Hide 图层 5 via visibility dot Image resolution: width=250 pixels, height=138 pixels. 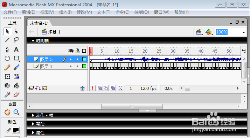click(x=71, y=59)
